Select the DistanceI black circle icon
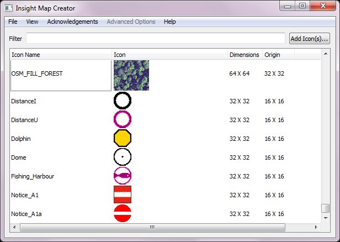The width and height of the screenshot is (340, 242). pos(122,101)
